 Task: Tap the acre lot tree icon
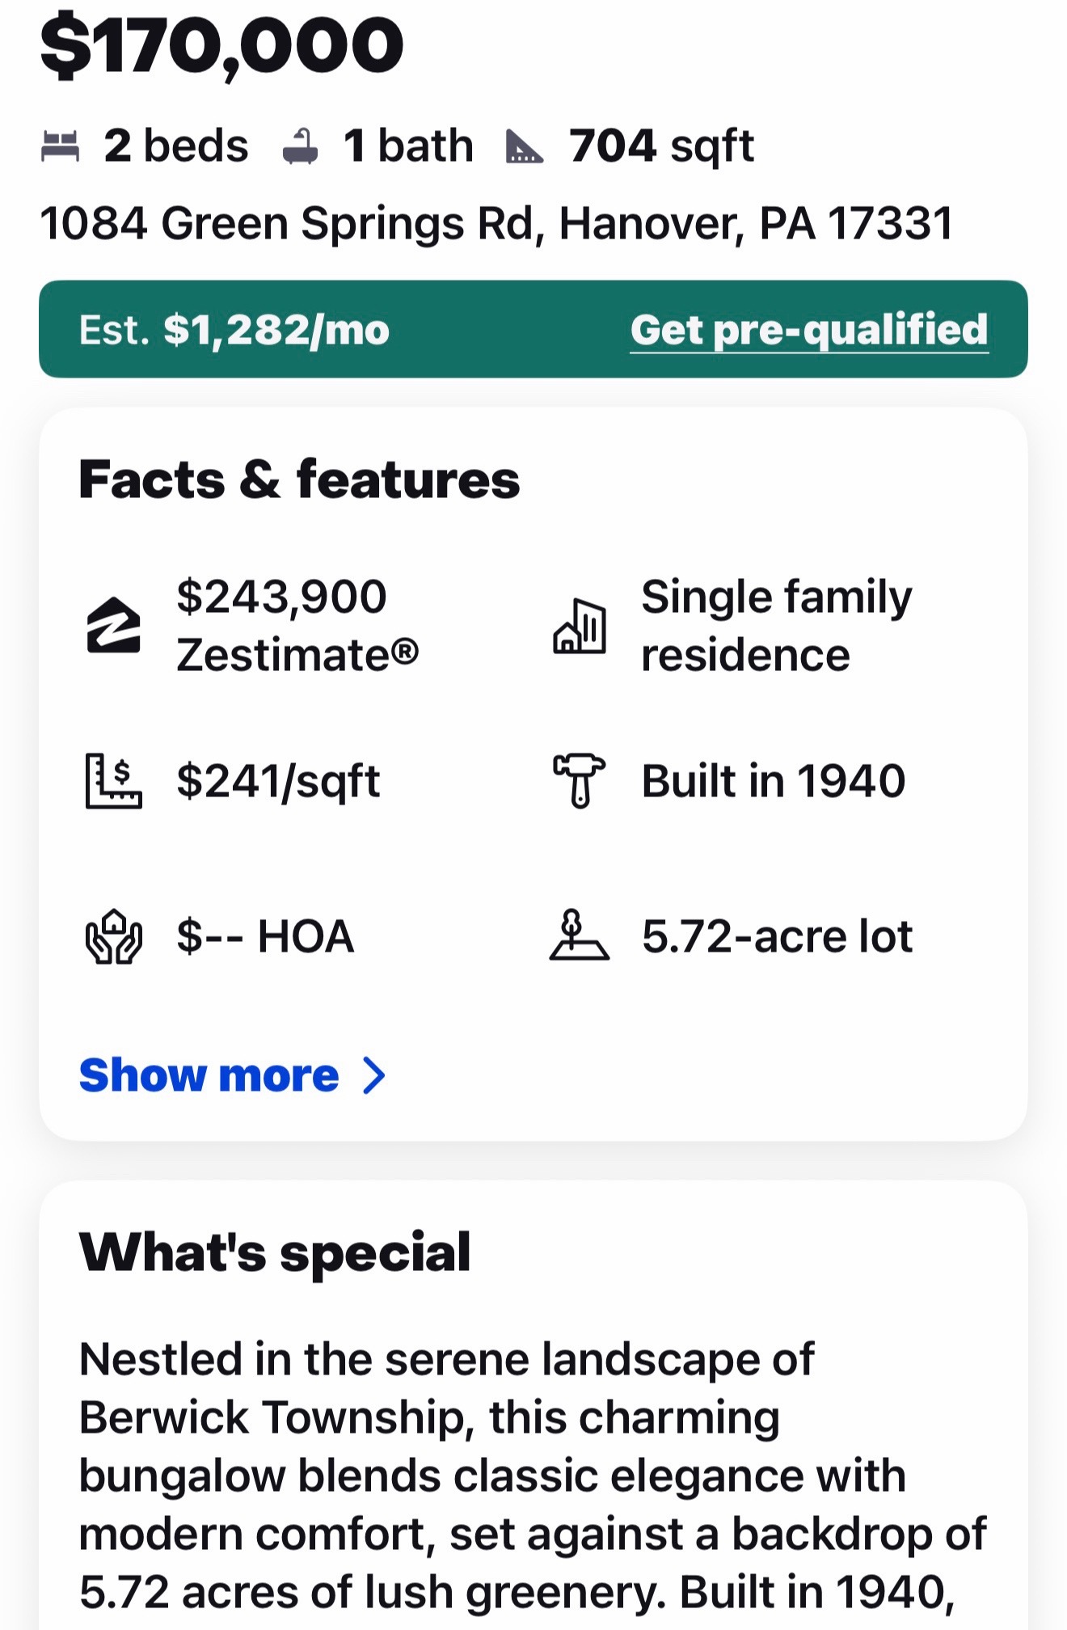[579, 935]
